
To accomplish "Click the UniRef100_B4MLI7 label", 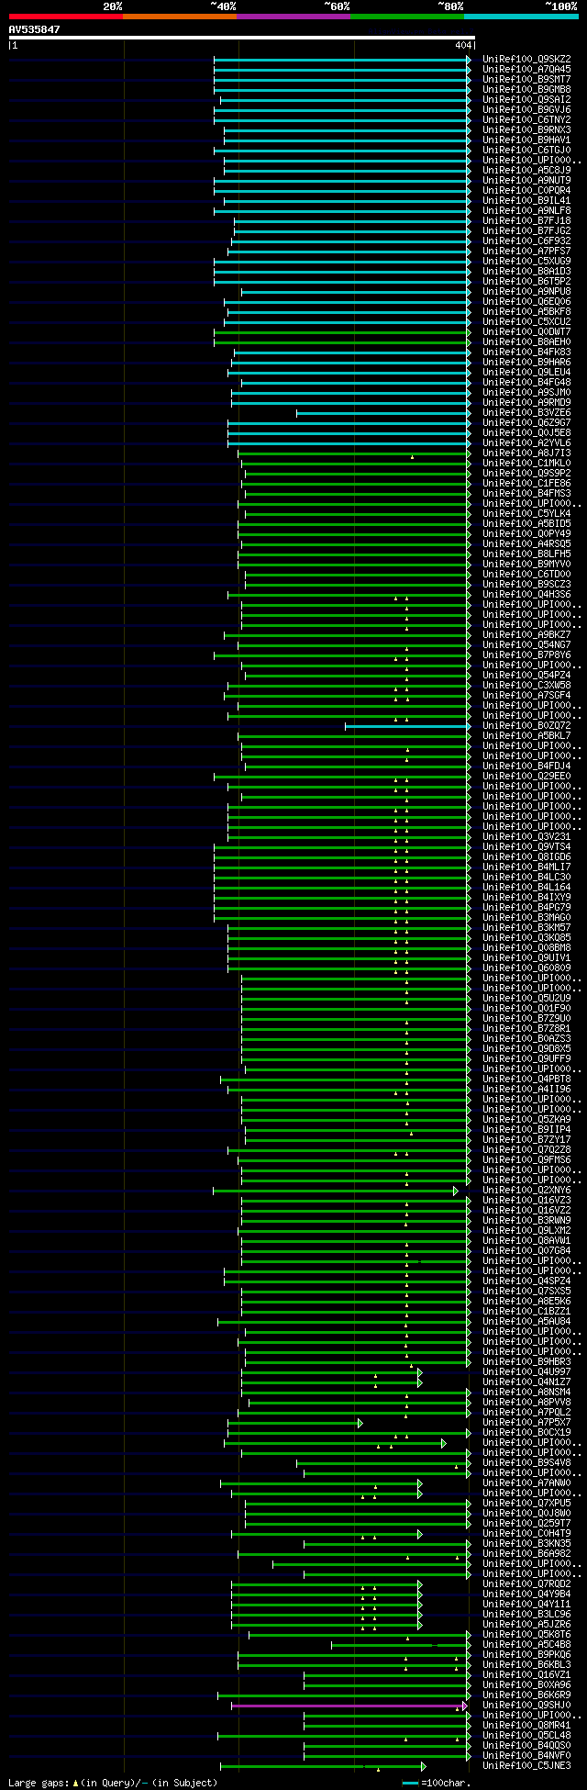I will coord(526,867).
